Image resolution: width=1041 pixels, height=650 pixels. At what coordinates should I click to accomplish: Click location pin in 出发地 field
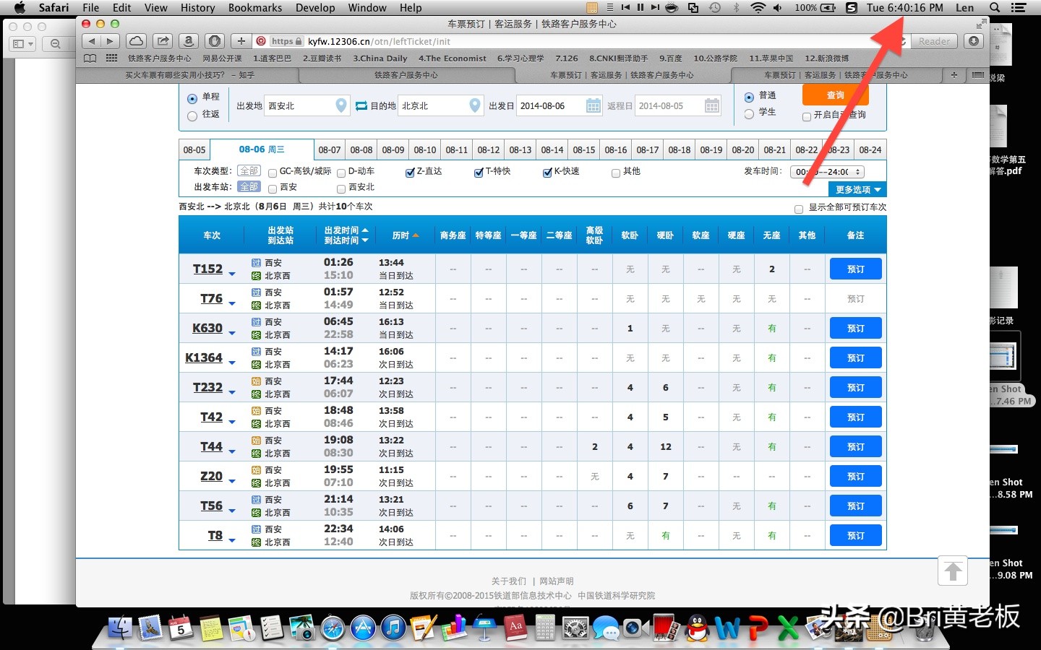coord(341,106)
